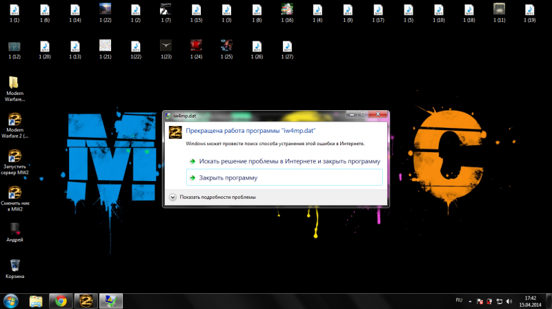Select image file 1 (24)
552x309 pixels.
pos(196,50)
